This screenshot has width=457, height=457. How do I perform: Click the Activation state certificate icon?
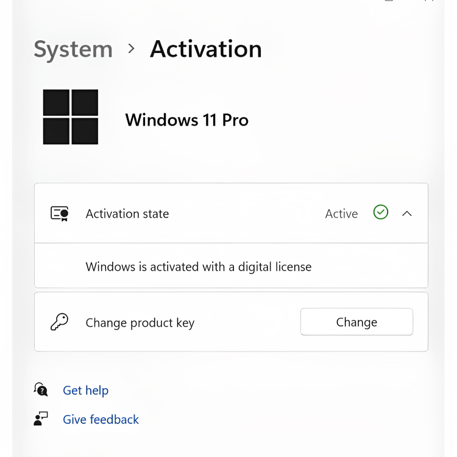(59, 213)
